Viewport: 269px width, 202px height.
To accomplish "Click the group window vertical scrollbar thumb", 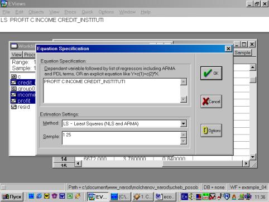I will point(253,80).
